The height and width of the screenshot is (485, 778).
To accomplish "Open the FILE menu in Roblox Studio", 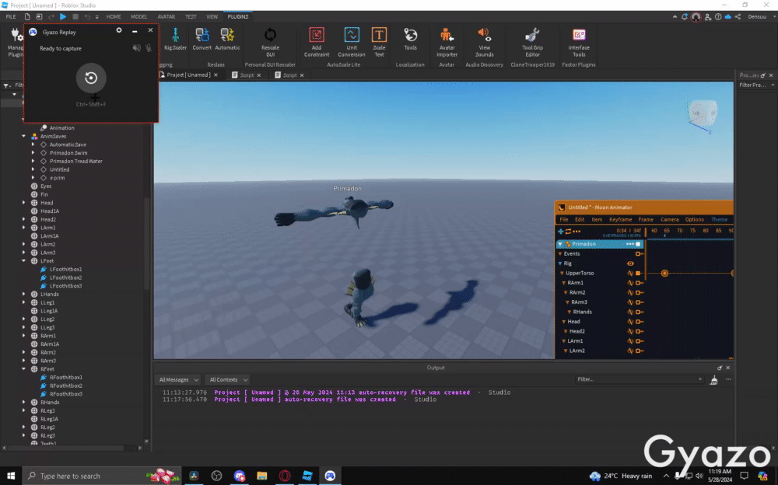I will click(x=11, y=16).
